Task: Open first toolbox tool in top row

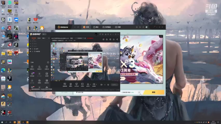Action: 32,67
